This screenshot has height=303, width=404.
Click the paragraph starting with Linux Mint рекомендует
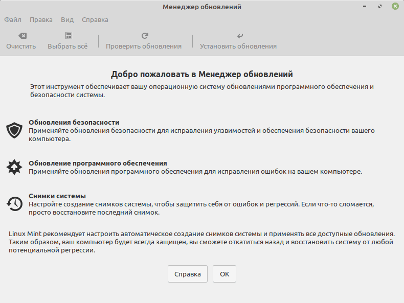(x=201, y=242)
